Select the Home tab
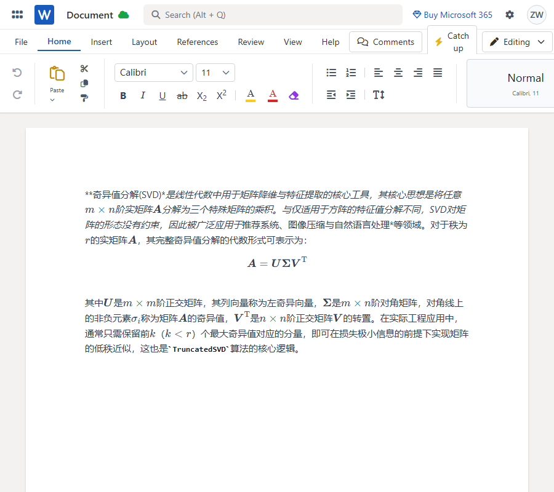Screen dimensions: 554x492 coord(59,42)
